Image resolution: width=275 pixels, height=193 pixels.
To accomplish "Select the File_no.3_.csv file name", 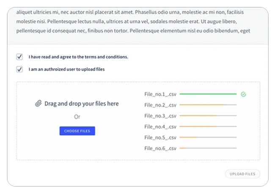I will [160, 116].
